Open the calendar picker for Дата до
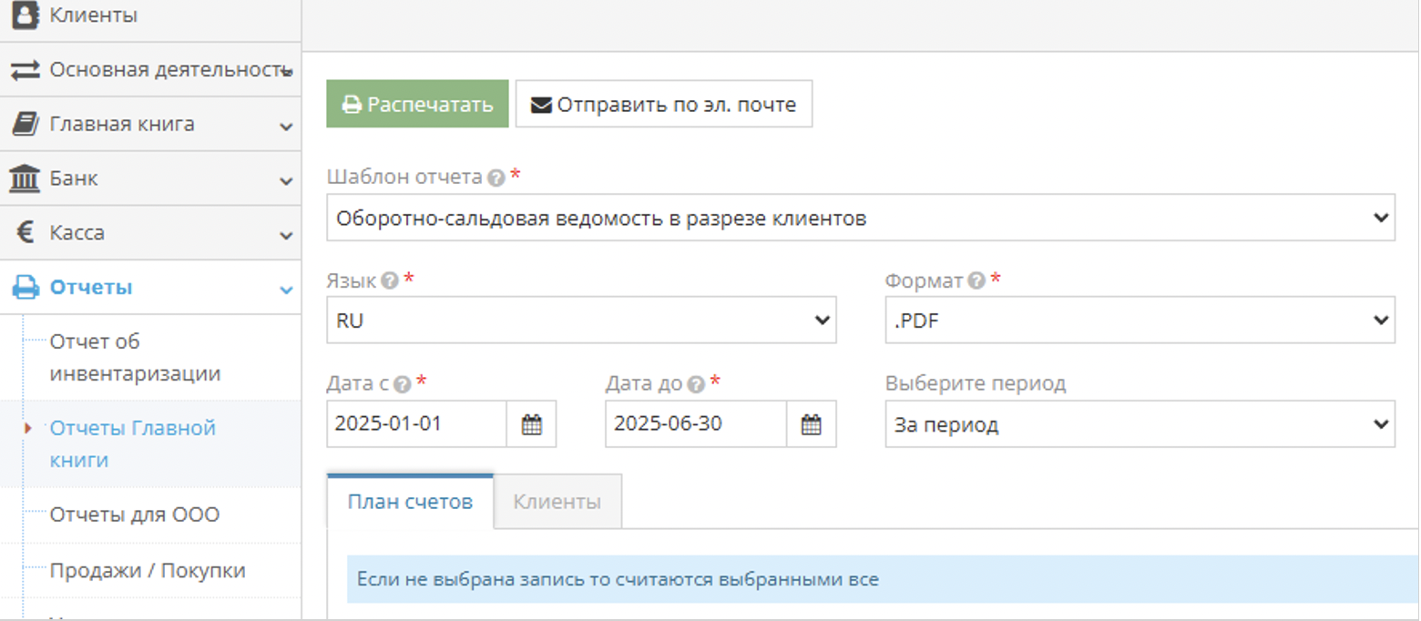Screen dimensions: 1421x621 [811, 424]
